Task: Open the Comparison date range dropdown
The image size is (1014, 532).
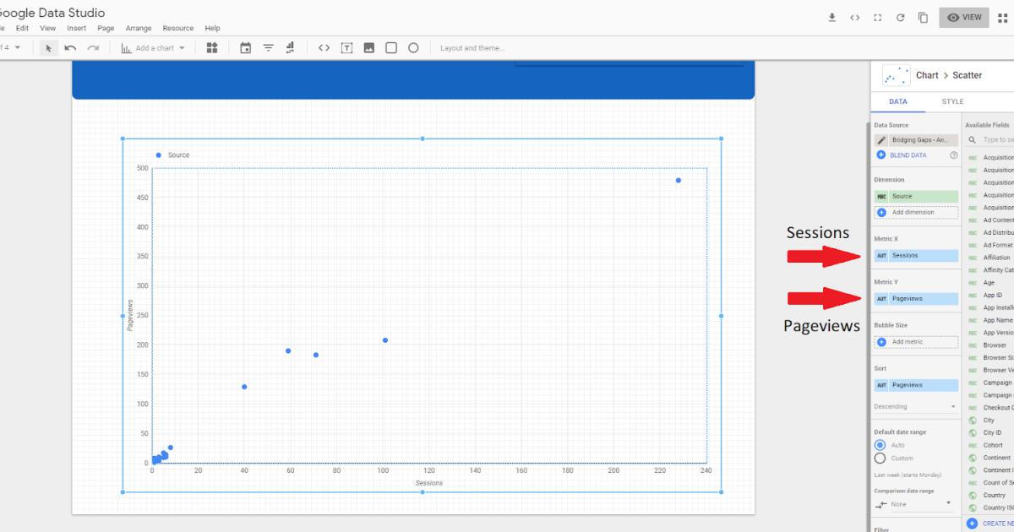Action: [x=915, y=505]
